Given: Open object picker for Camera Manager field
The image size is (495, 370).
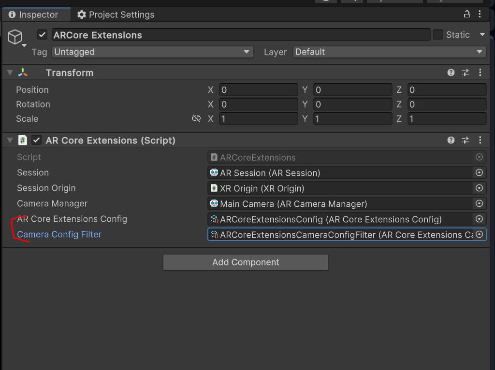Looking at the screenshot, I should 479,203.
